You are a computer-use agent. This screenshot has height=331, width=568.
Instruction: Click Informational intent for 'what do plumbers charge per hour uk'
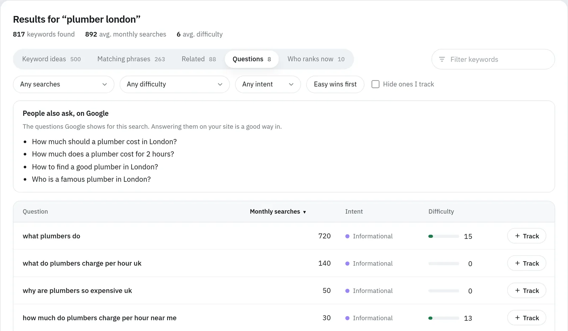click(369, 263)
